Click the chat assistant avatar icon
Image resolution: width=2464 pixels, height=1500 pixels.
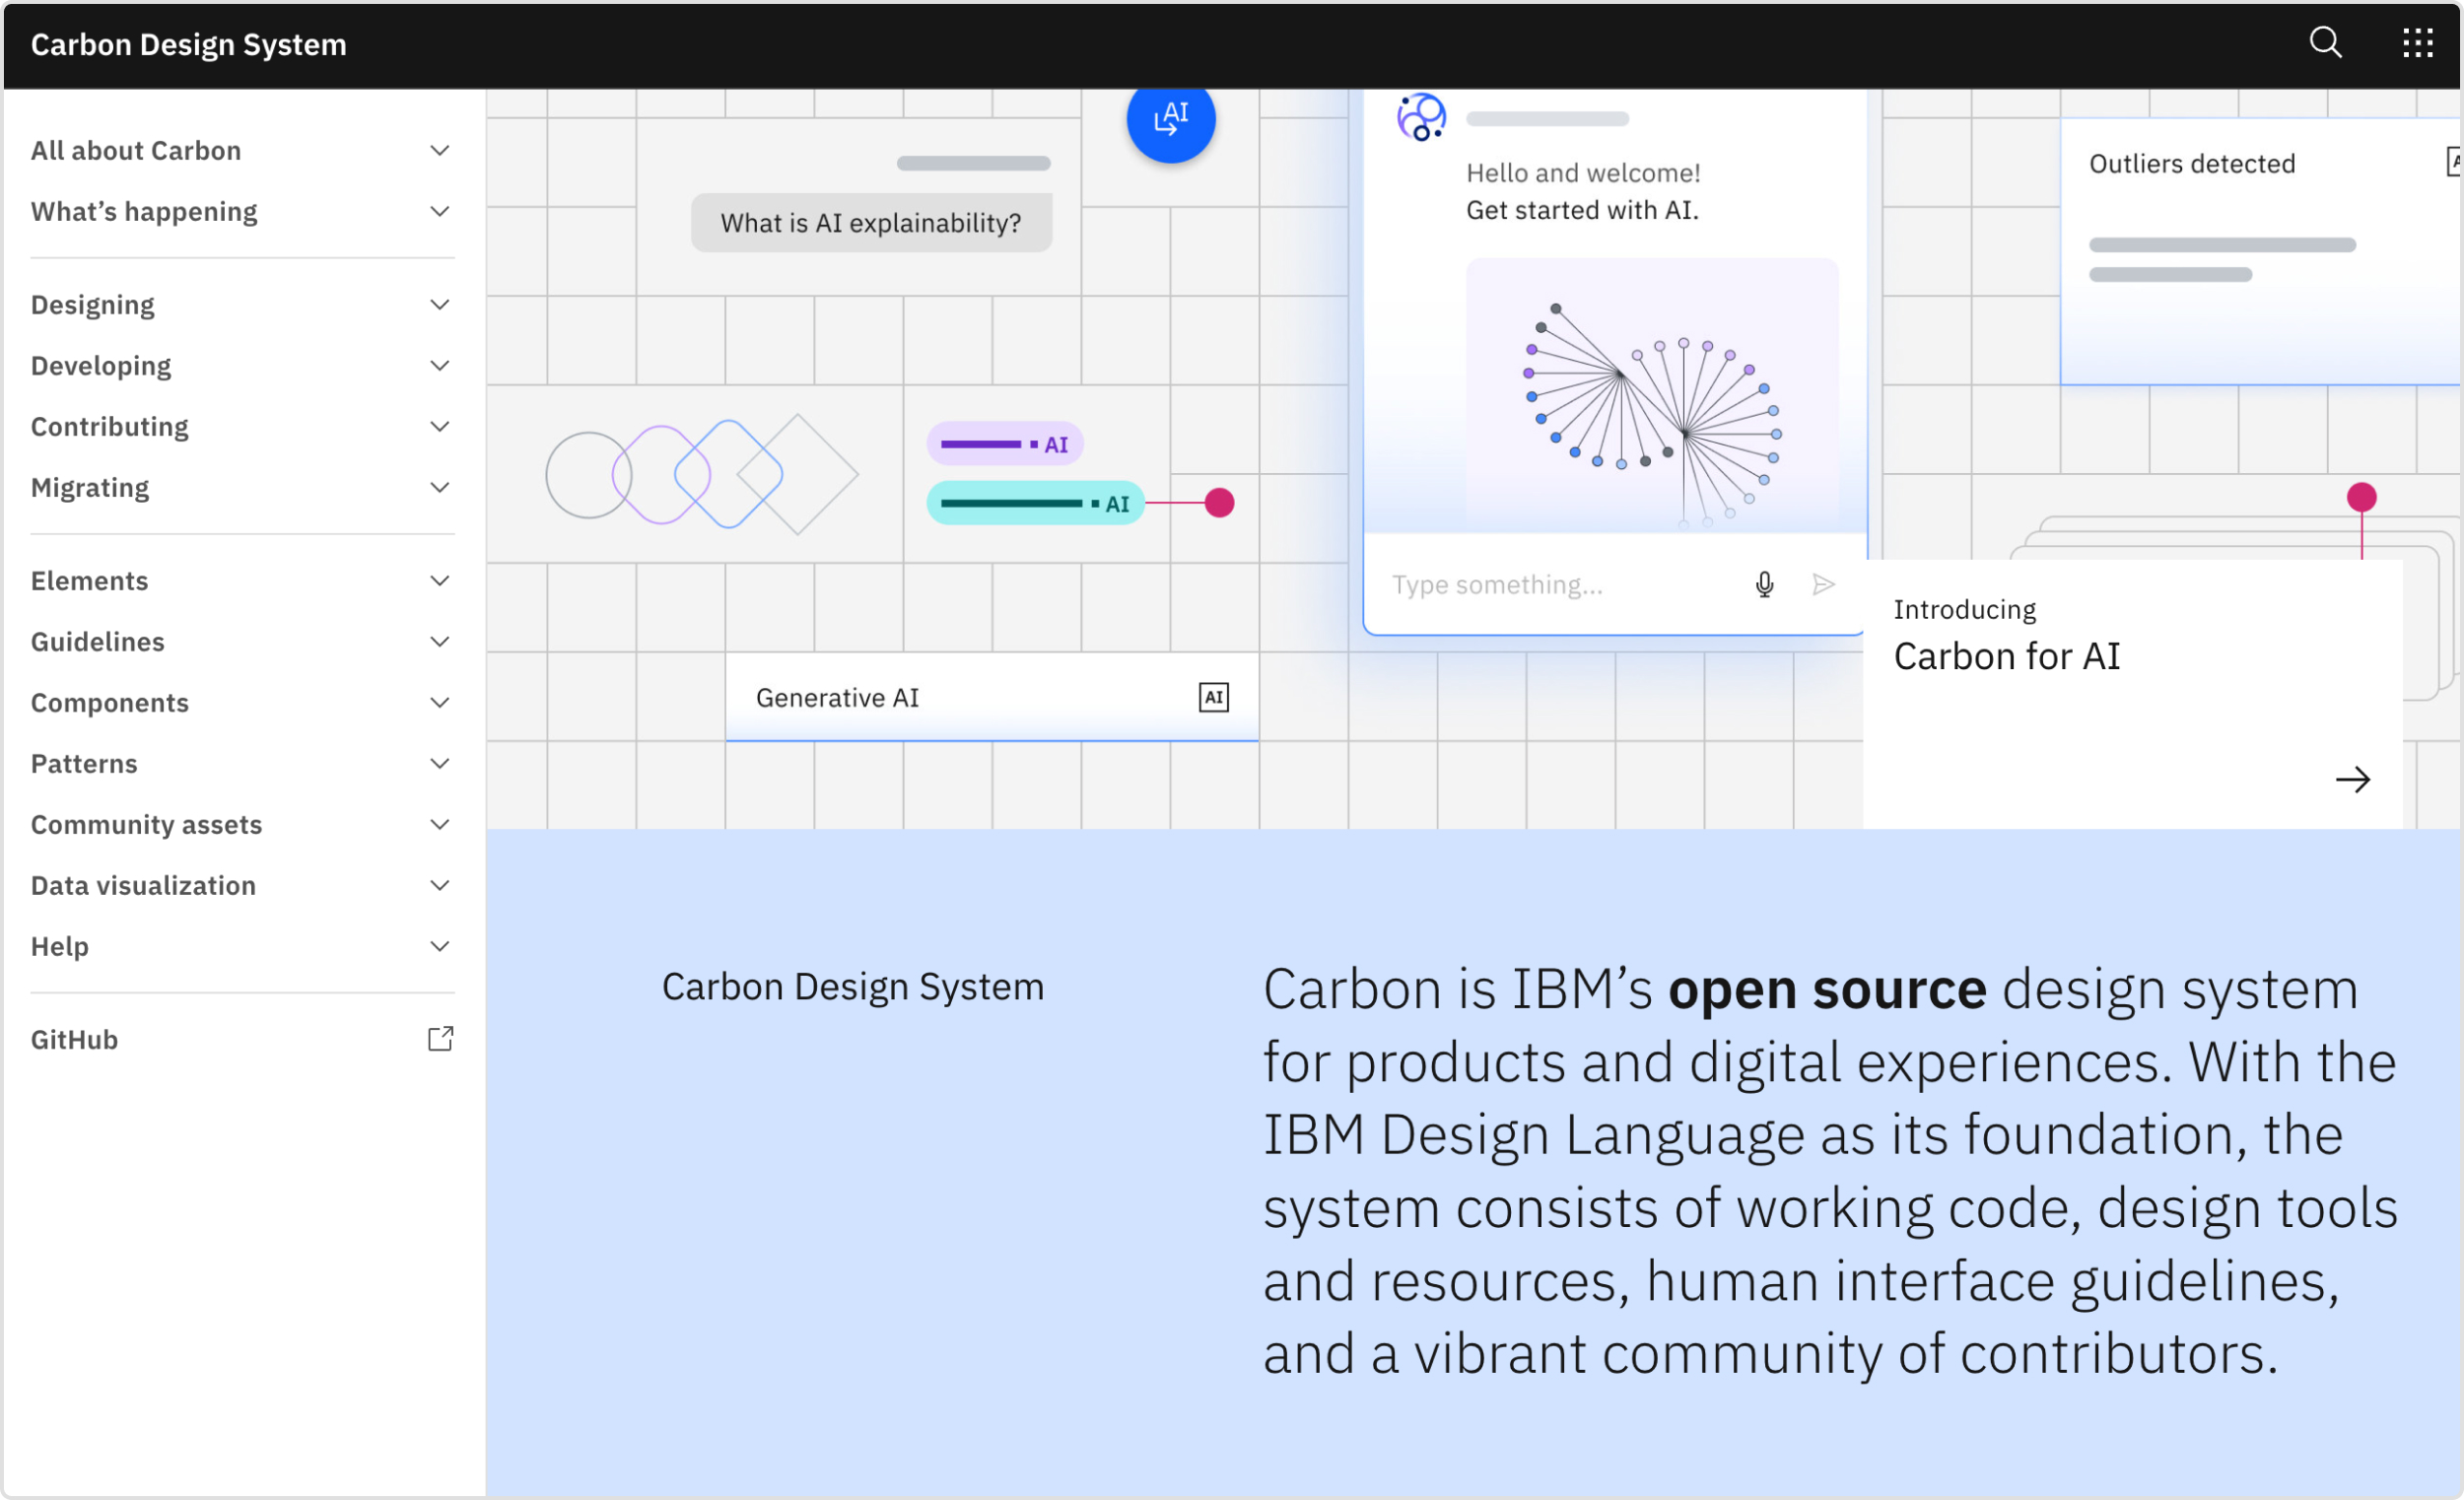[x=1421, y=118]
